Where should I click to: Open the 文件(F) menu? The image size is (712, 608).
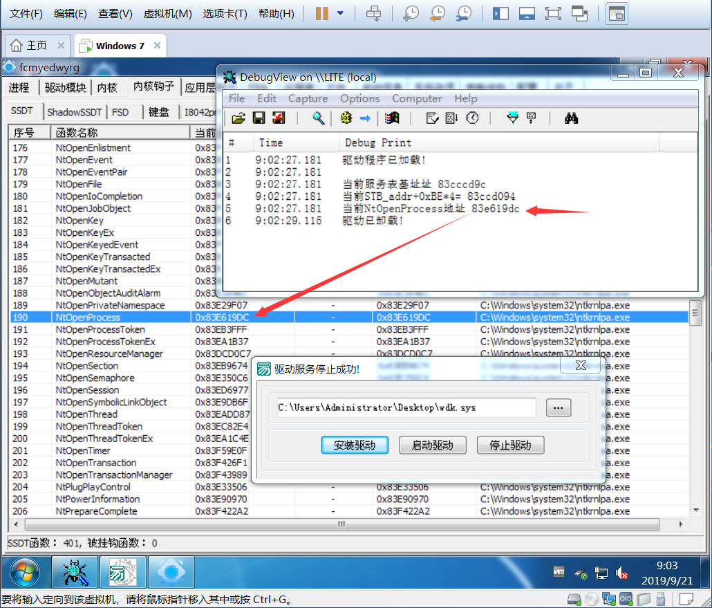26,14
